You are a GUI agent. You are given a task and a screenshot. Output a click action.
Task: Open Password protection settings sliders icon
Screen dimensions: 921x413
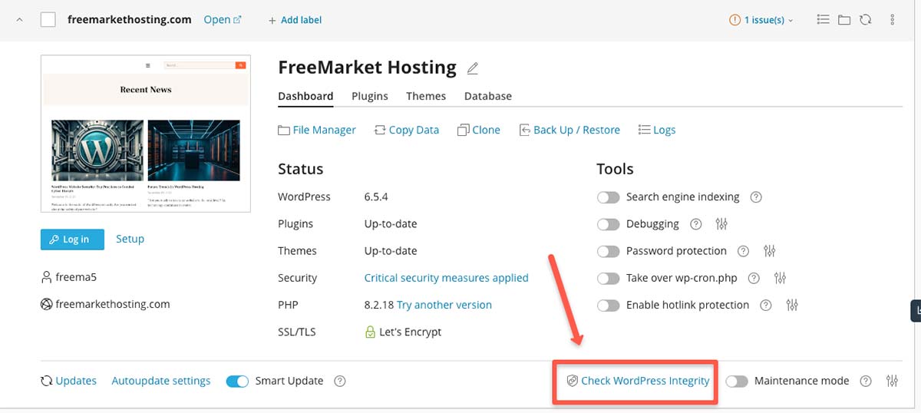pos(771,251)
